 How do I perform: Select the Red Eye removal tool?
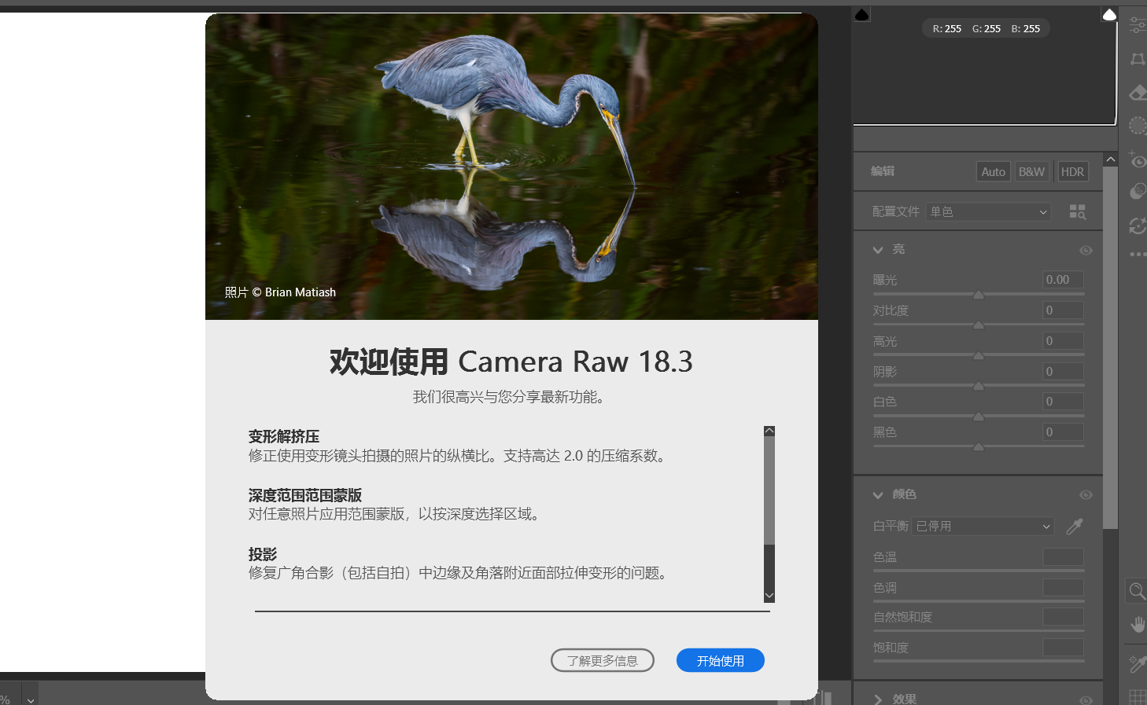click(1138, 160)
